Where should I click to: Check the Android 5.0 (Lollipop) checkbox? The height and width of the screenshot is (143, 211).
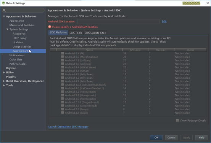pyautogui.click(x=63, y=64)
